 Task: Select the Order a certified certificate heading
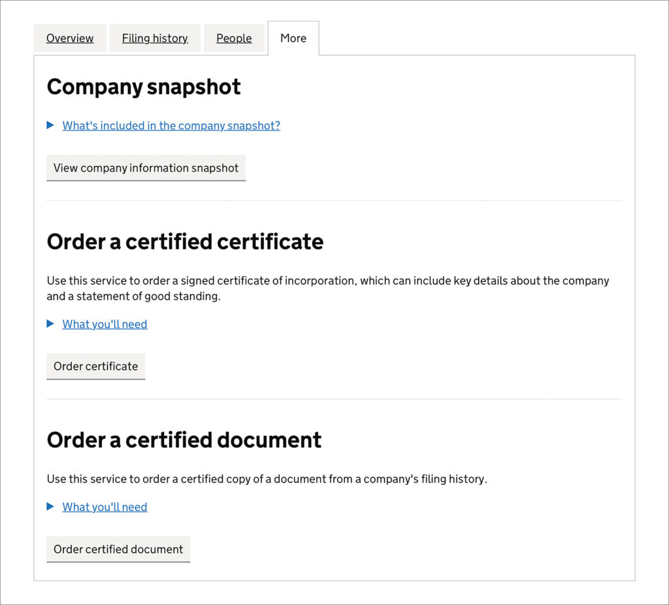(x=185, y=241)
